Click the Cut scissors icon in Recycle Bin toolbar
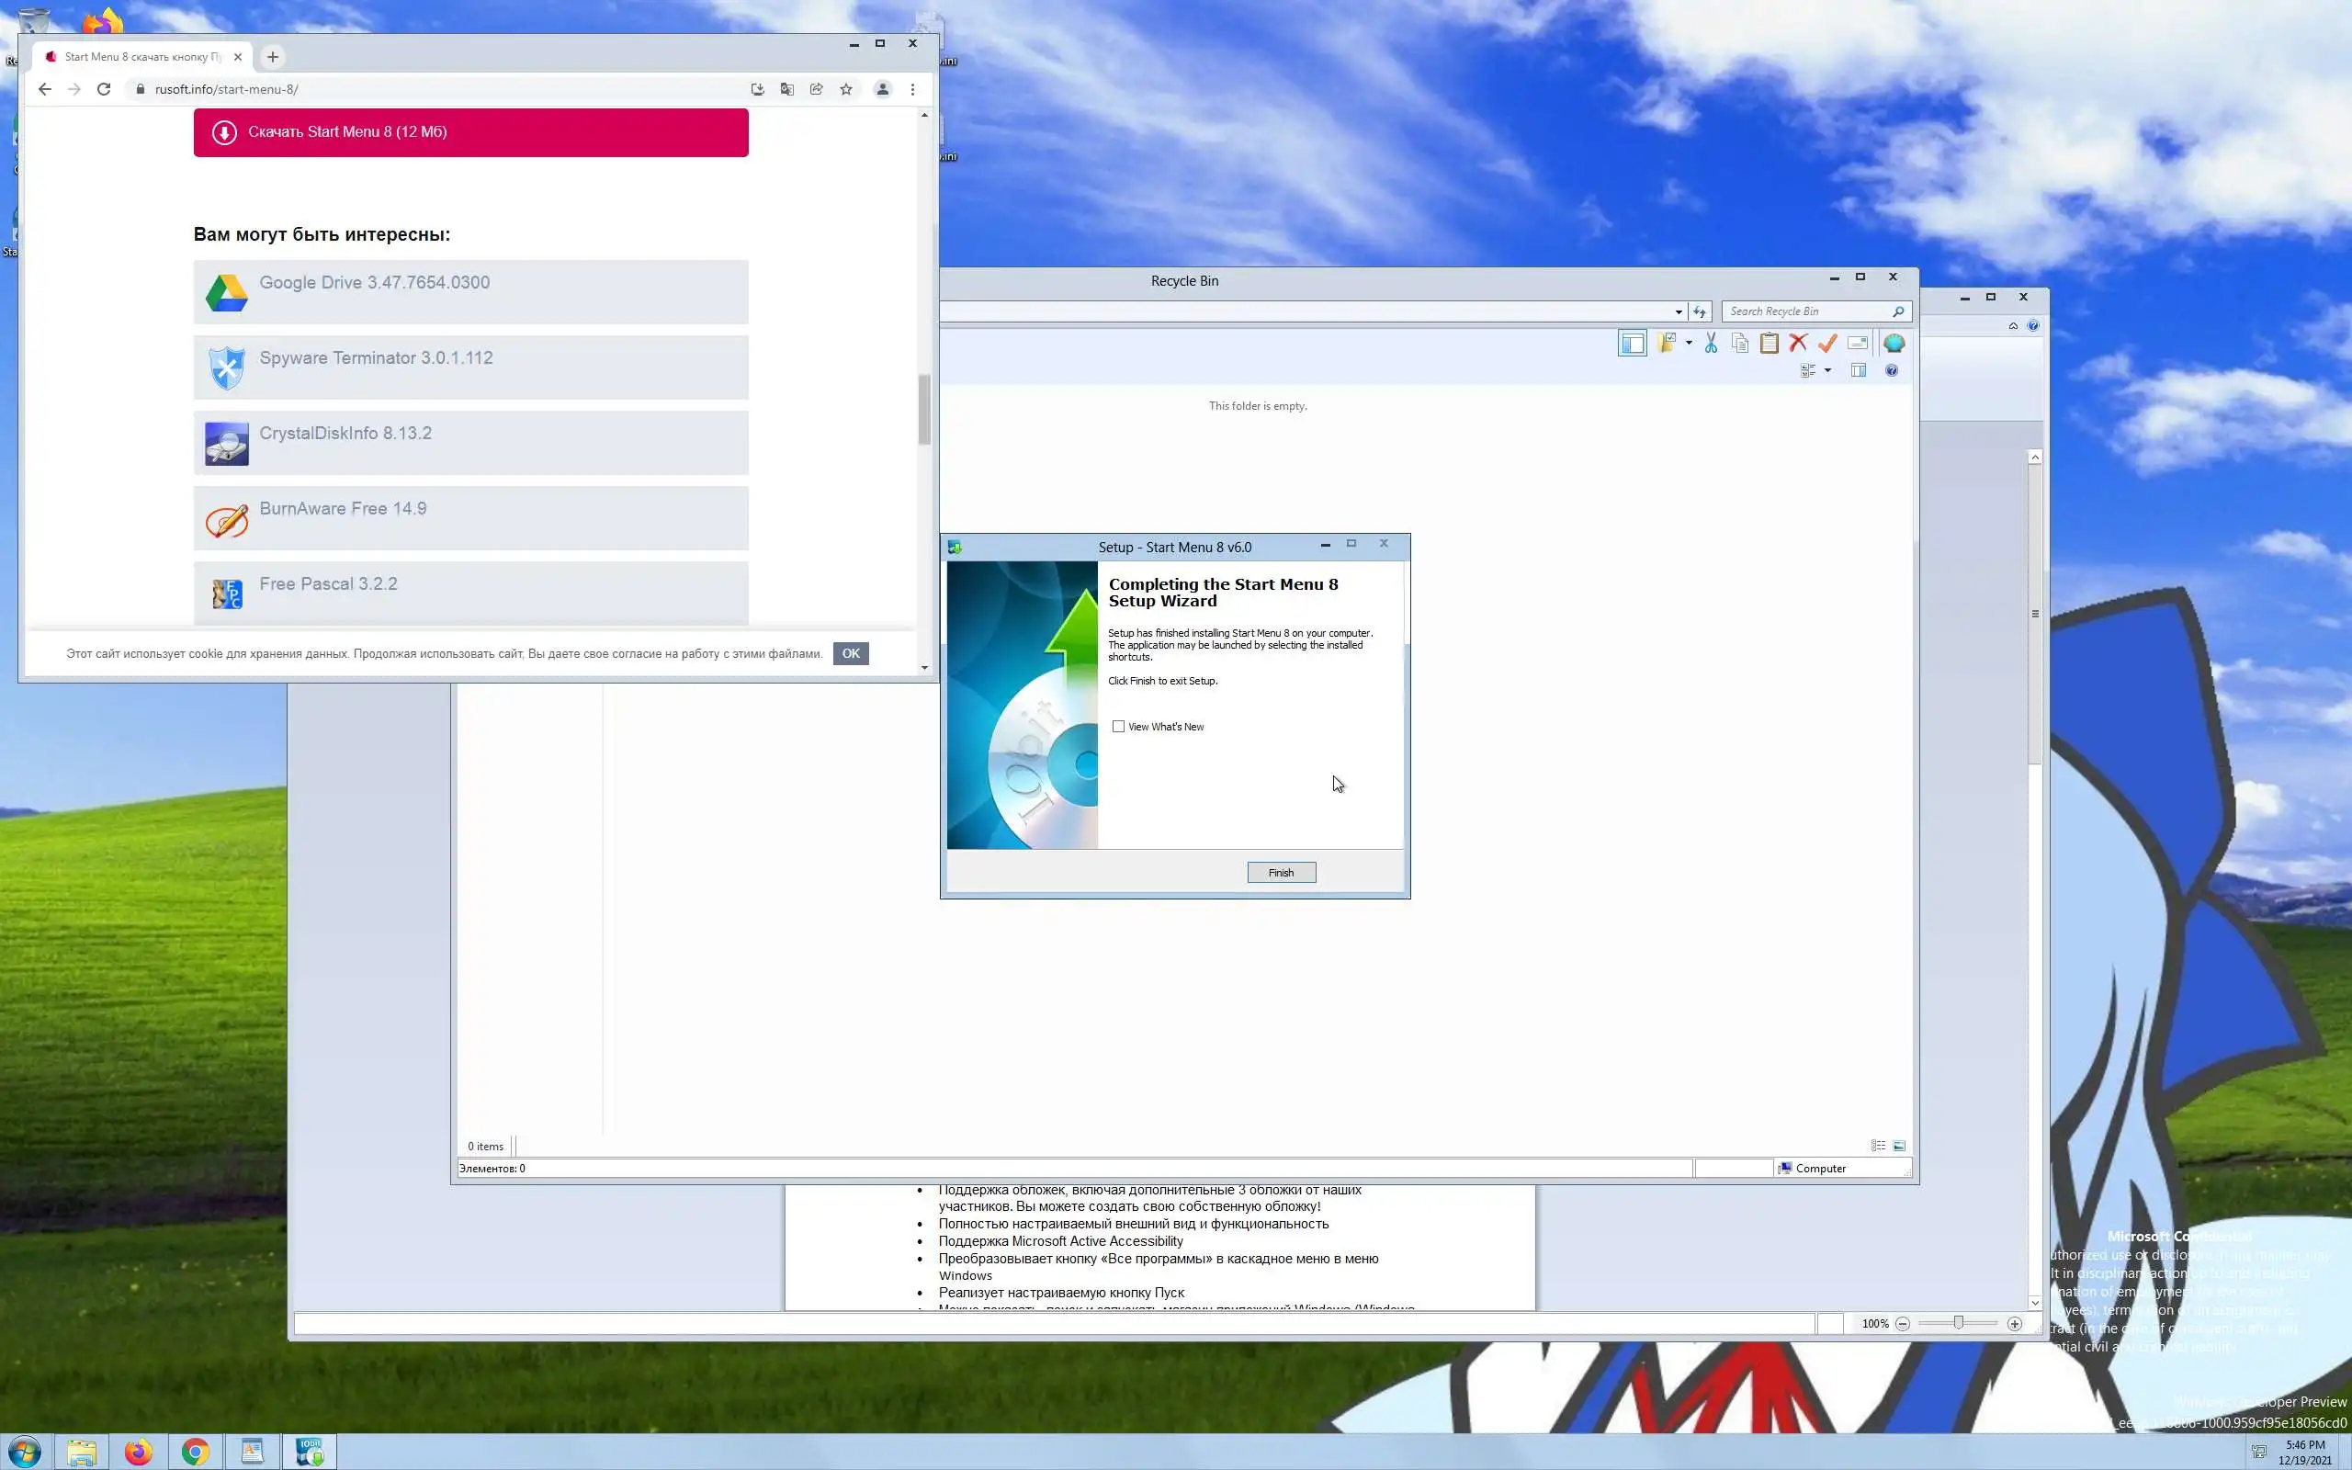The height and width of the screenshot is (1470, 2352). 1711,344
